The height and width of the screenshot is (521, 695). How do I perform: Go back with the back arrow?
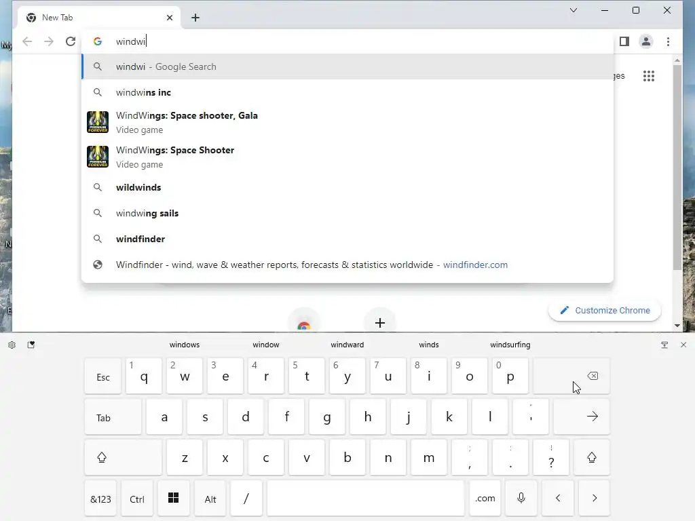click(x=27, y=41)
